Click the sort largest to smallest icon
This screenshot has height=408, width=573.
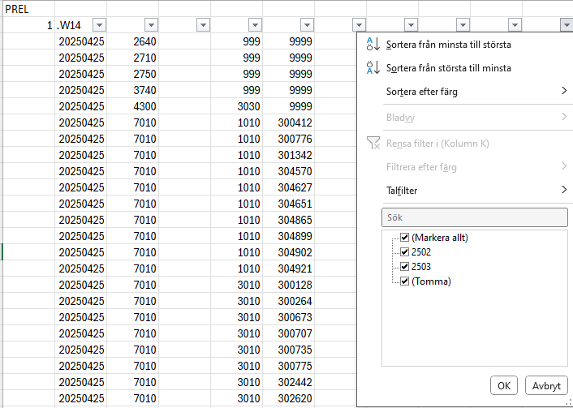[x=373, y=68]
